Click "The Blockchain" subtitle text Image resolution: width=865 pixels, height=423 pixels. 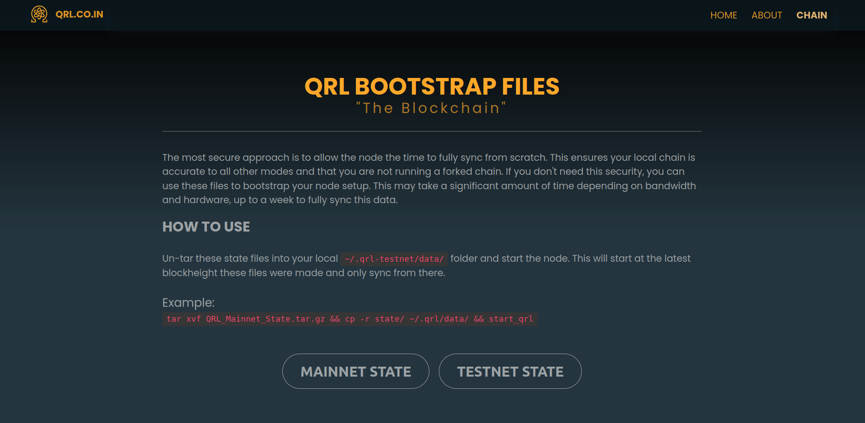432,108
